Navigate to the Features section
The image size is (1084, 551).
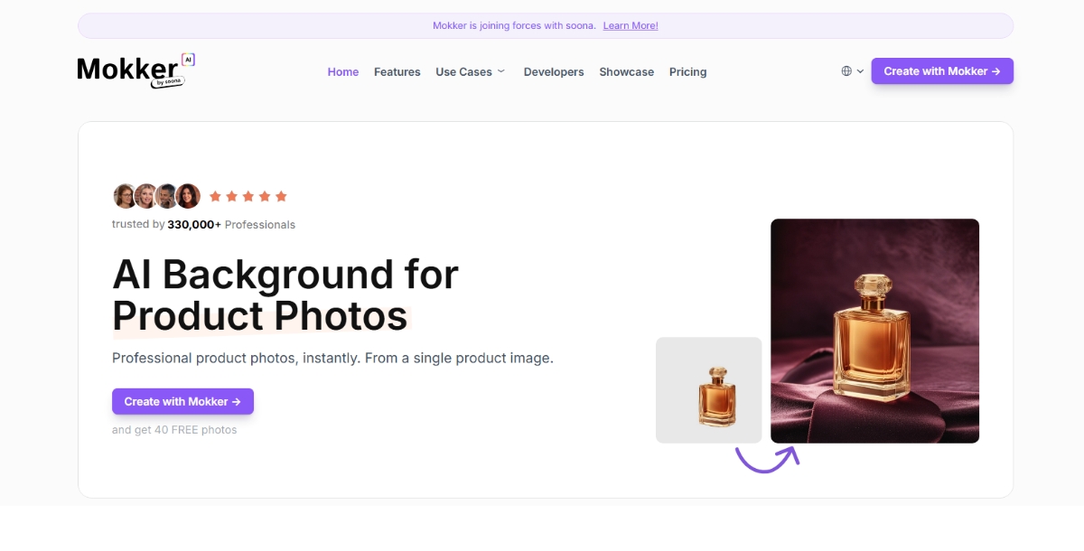(397, 71)
